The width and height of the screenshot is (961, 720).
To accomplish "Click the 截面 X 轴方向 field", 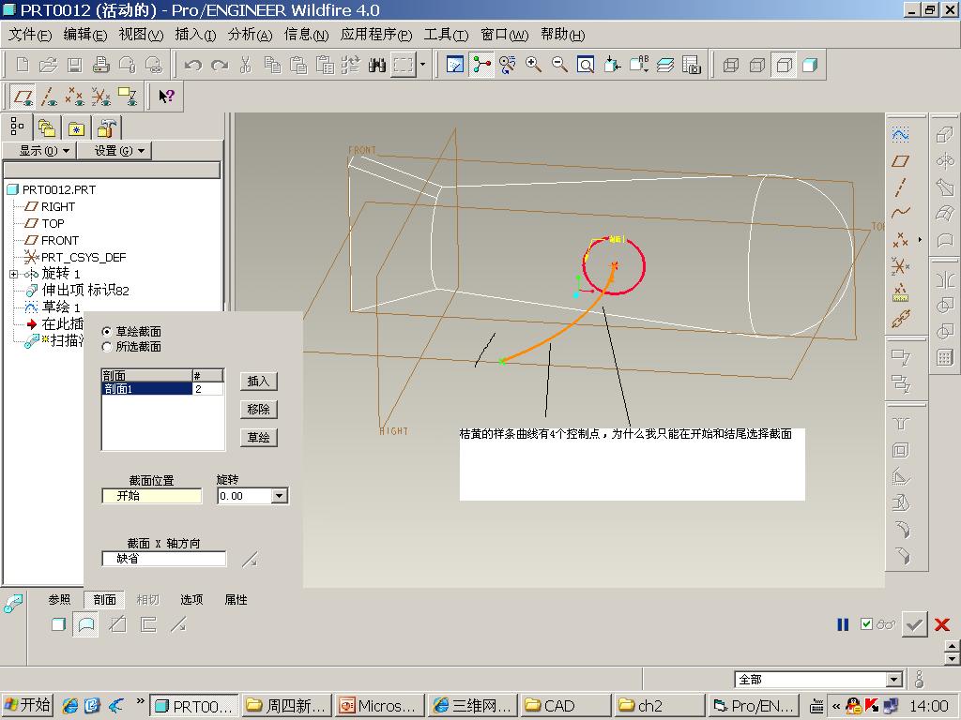I will (163, 559).
